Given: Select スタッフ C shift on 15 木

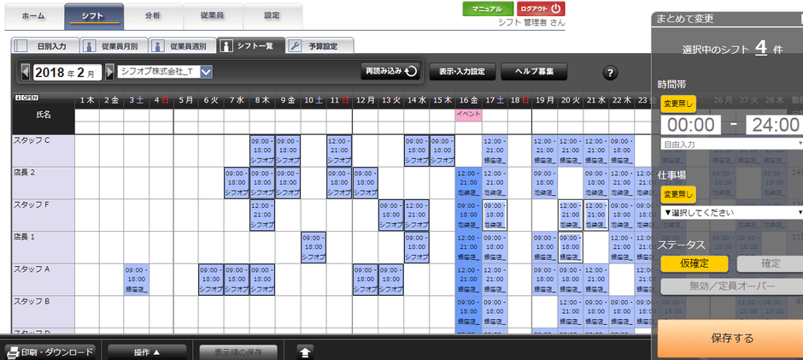Looking at the screenshot, I should 442,150.
